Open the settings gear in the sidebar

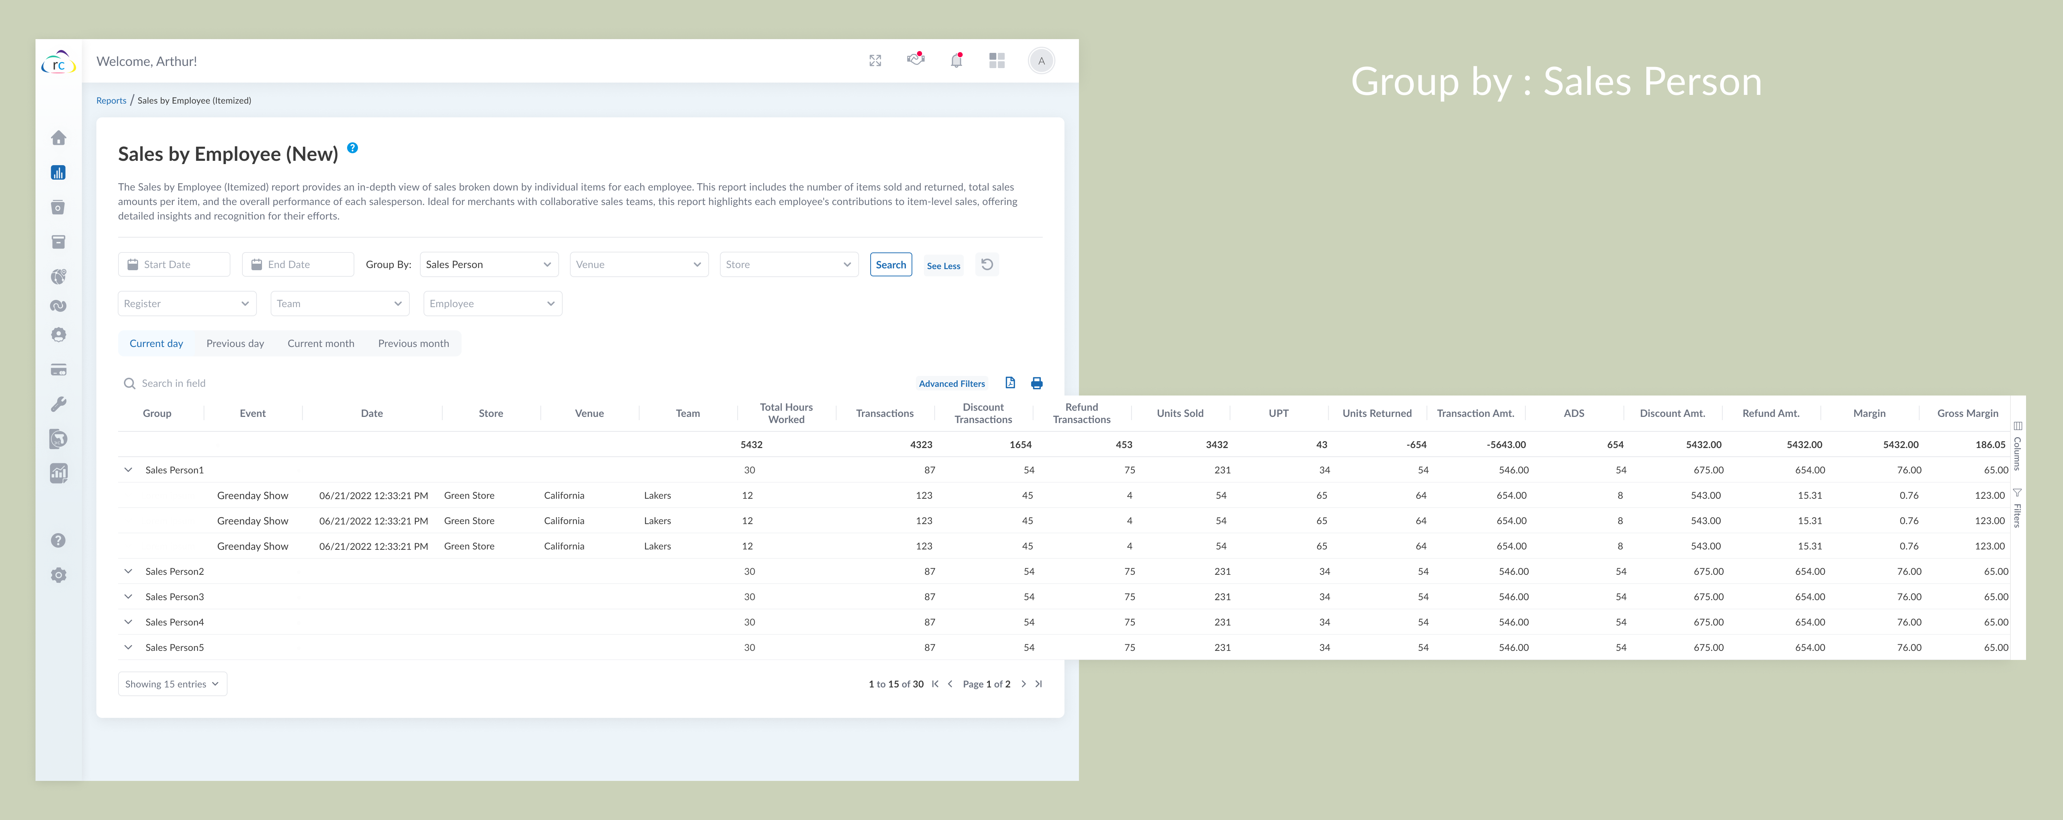(x=58, y=575)
